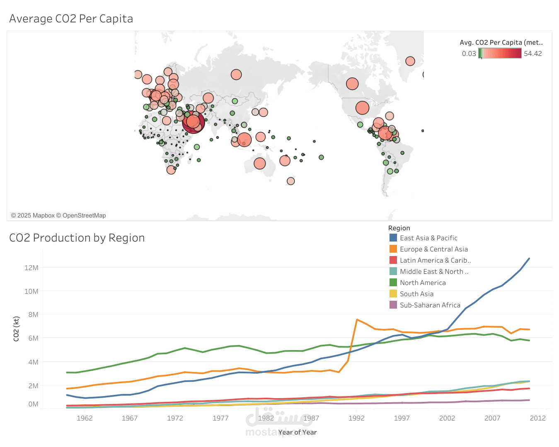This screenshot has height=447, width=559.
Task: Click the 0.03 minimum legend value
Action: (x=469, y=53)
